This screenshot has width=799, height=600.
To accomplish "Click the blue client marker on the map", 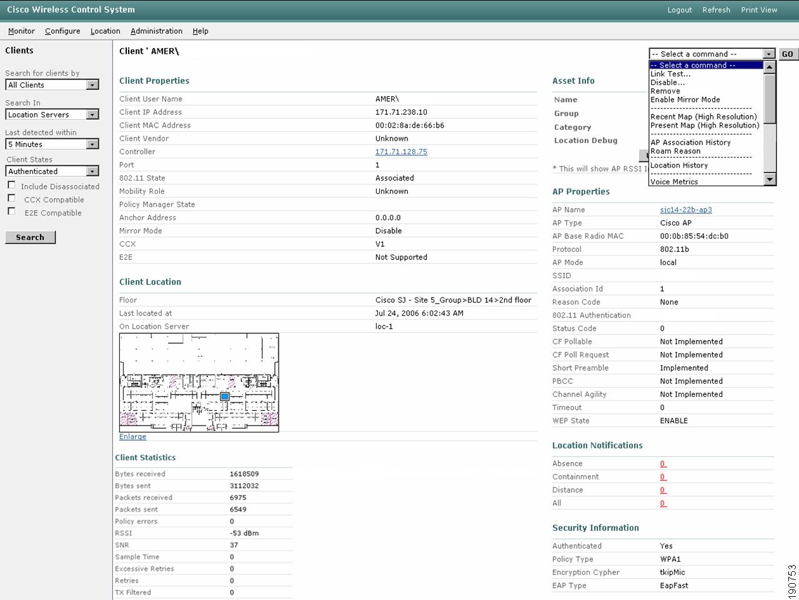I will point(225,396).
